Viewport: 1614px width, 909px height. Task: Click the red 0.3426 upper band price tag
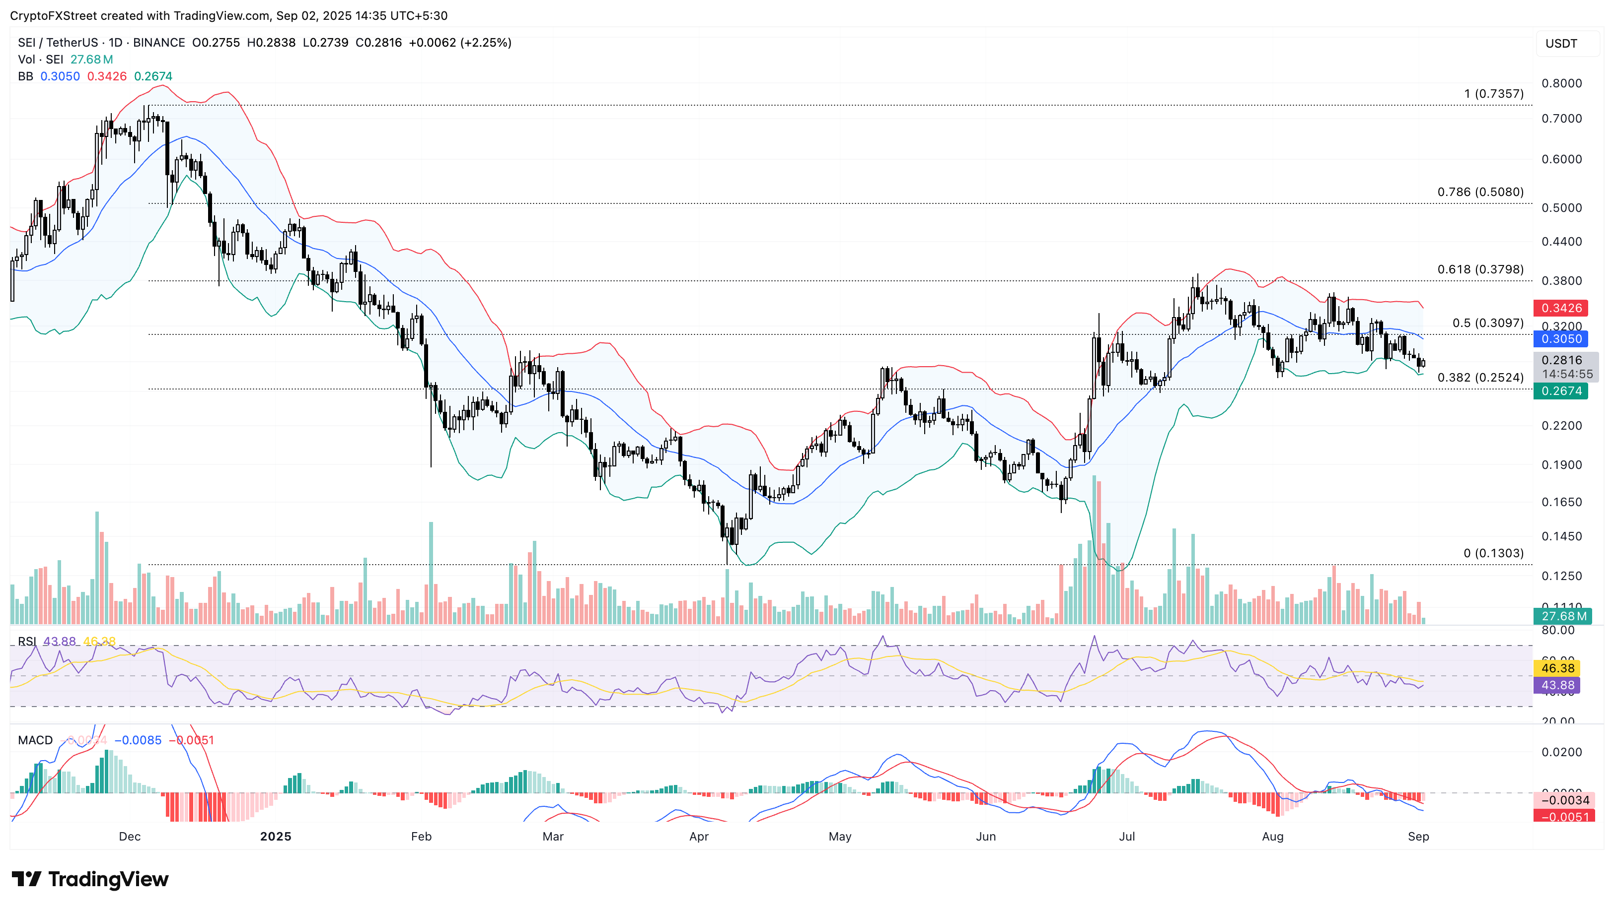1561,308
